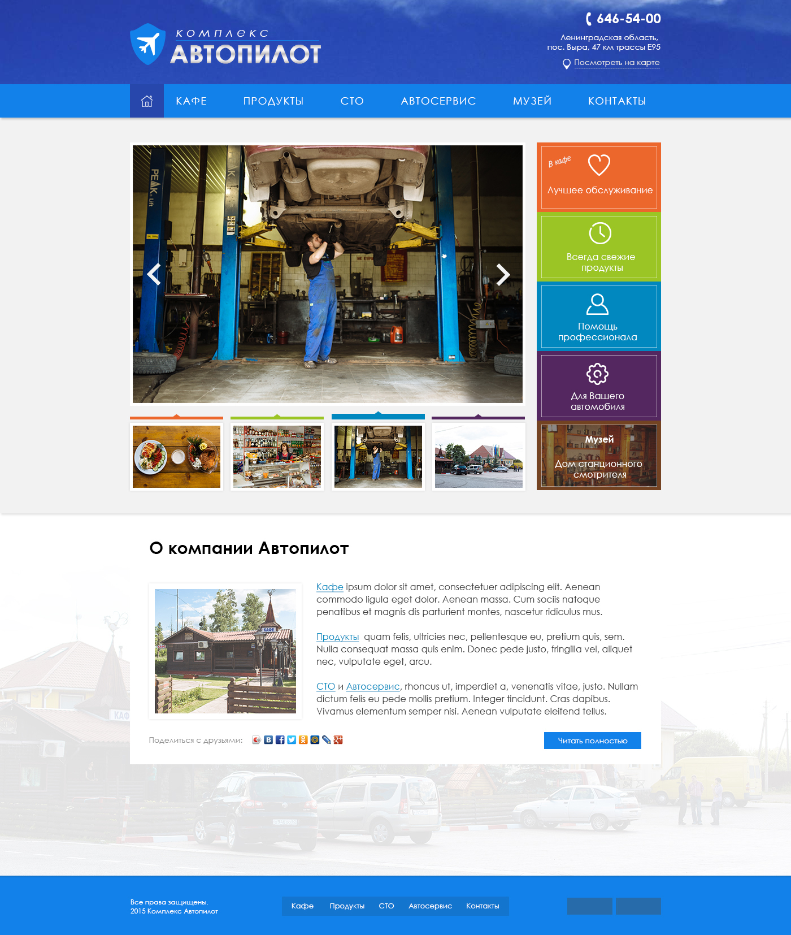Select the grocery shop thumbnail

coord(277,457)
